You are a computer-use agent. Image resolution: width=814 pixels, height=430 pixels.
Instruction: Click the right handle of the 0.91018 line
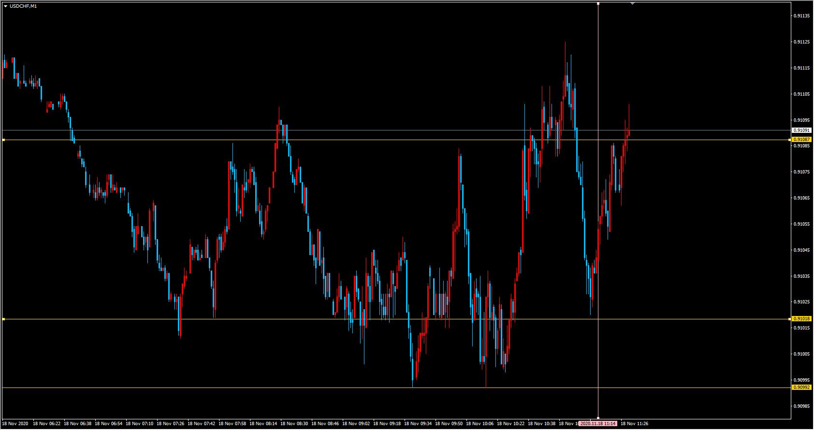coord(790,319)
